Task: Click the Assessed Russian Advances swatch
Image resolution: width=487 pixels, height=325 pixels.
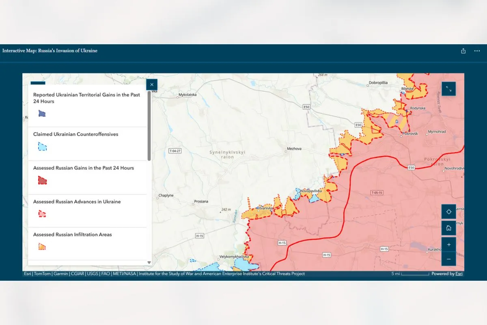Action: [x=42, y=213]
